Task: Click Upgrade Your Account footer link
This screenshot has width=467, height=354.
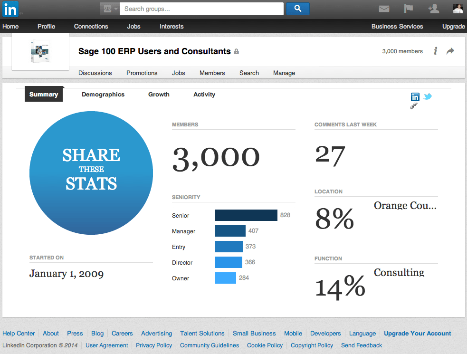Action: pyautogui.click(x=417, y=334)
